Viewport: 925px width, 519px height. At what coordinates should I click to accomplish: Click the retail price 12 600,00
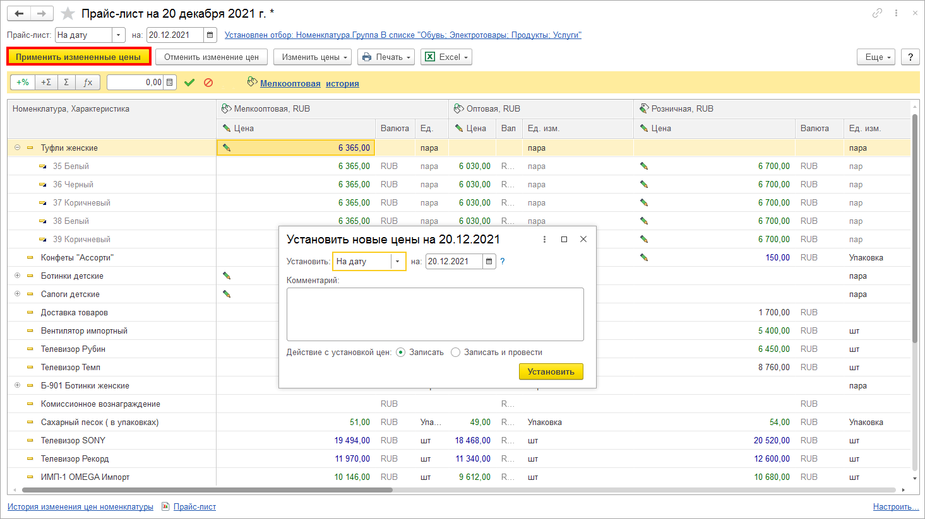772,458
